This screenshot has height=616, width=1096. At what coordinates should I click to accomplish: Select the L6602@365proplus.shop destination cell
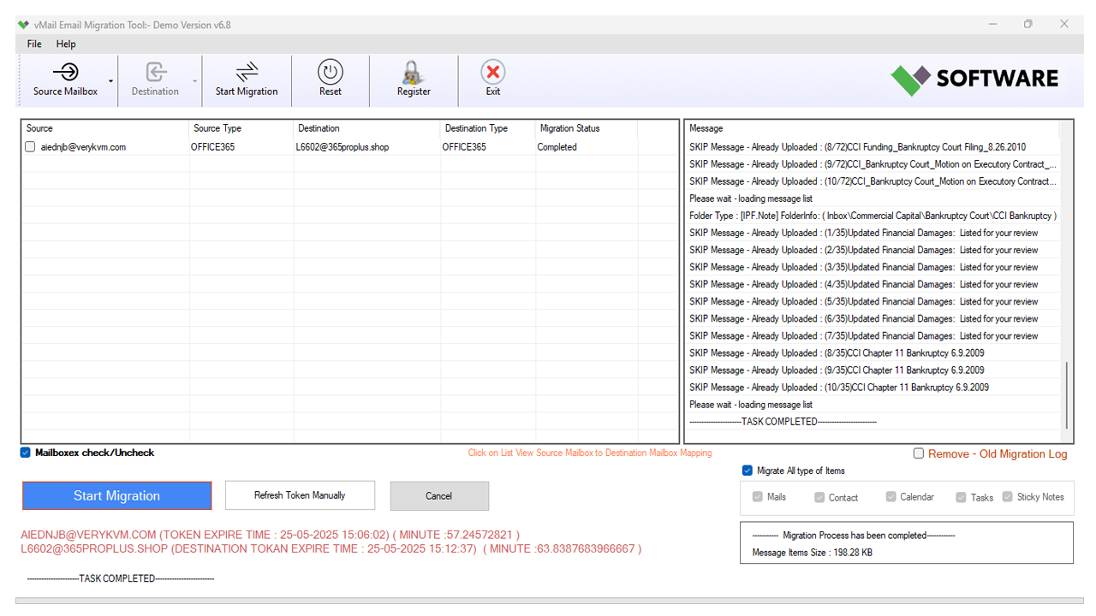tap(366, 147)
